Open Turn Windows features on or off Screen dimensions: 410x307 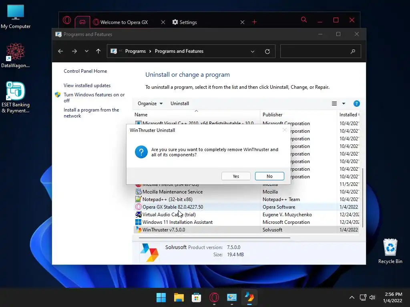tap(94, 98)
